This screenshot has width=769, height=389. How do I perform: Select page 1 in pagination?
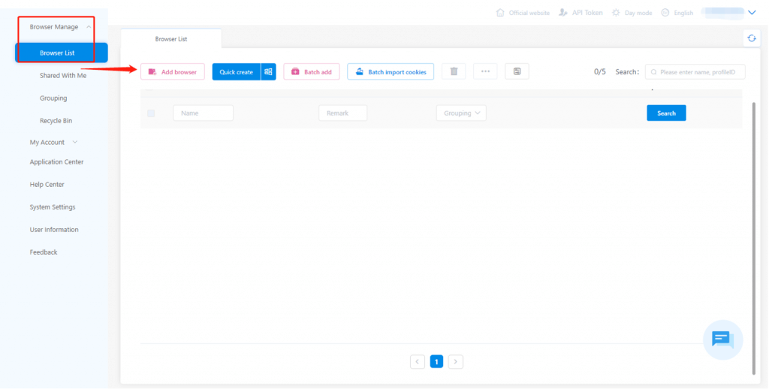[x=436, y=361]
